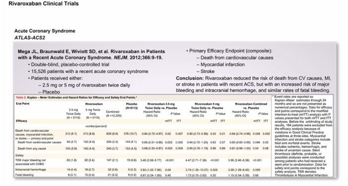Select the Intracranial hemorrhage table row label

coord(31,170)
